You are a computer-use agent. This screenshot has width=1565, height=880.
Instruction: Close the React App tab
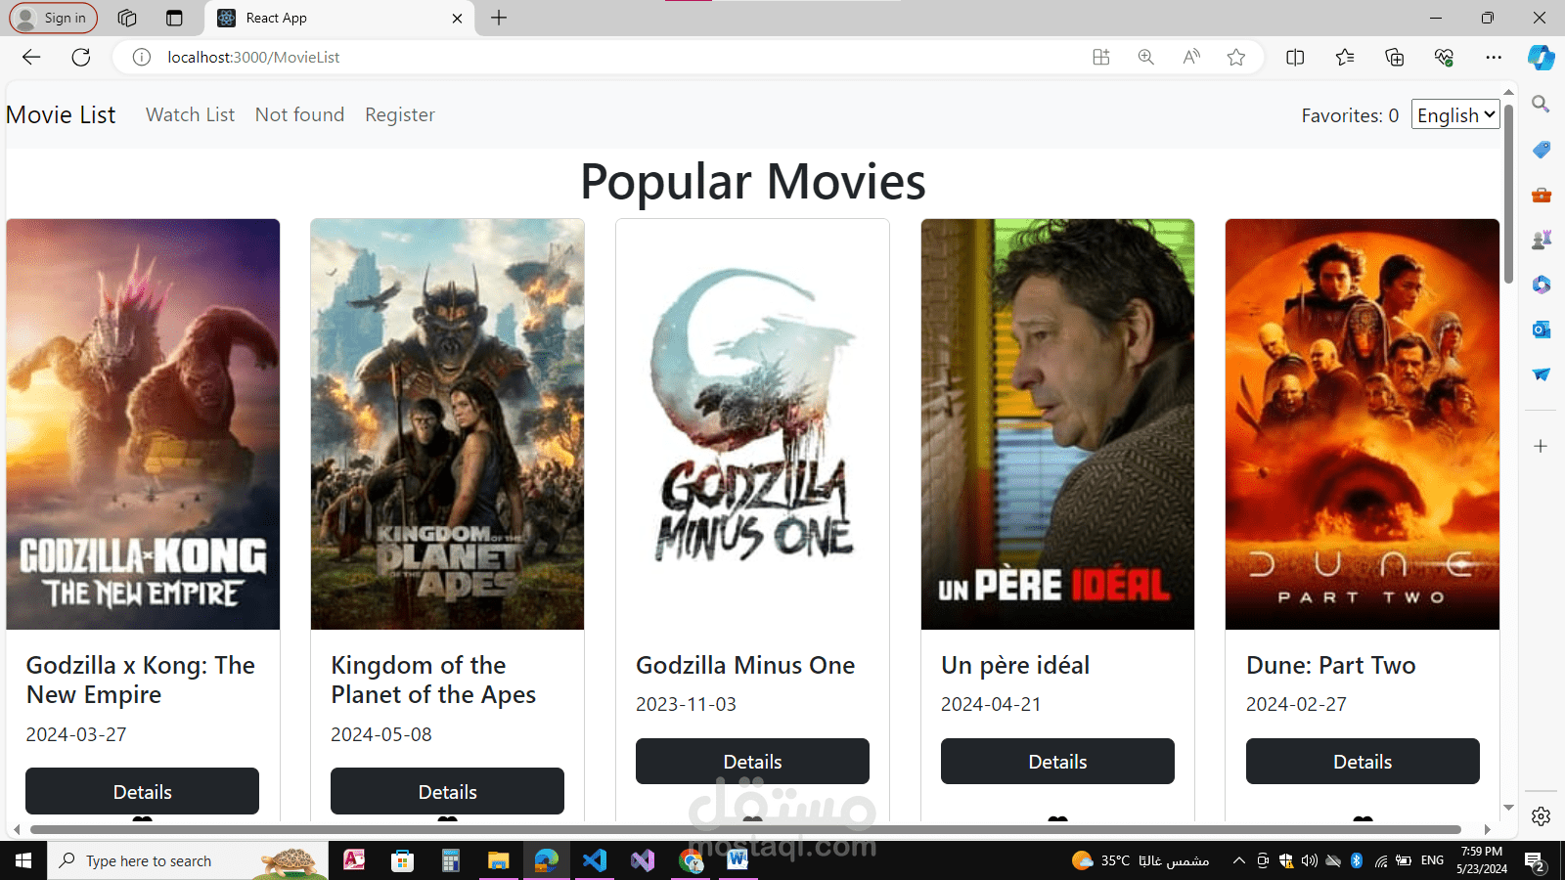[457, 18]
